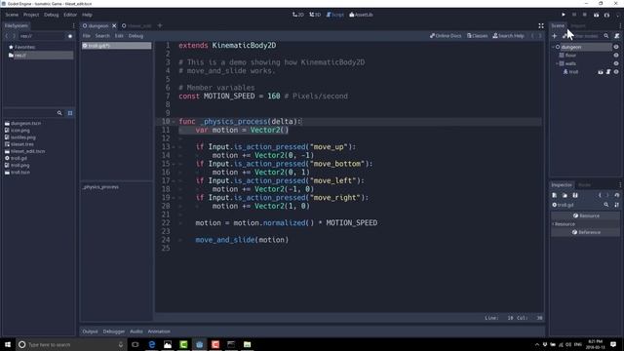
Task: Create a new resource in Inspector
Action: coord(555,195)
